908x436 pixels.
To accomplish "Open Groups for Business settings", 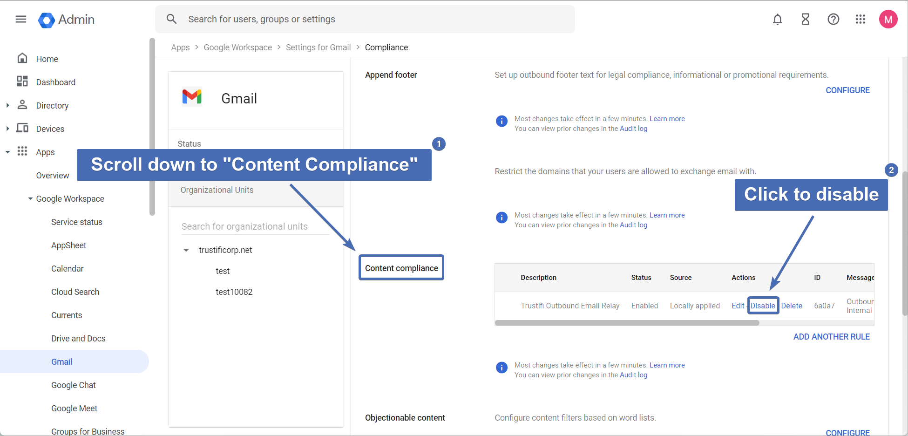I will (x=88, y=431).
